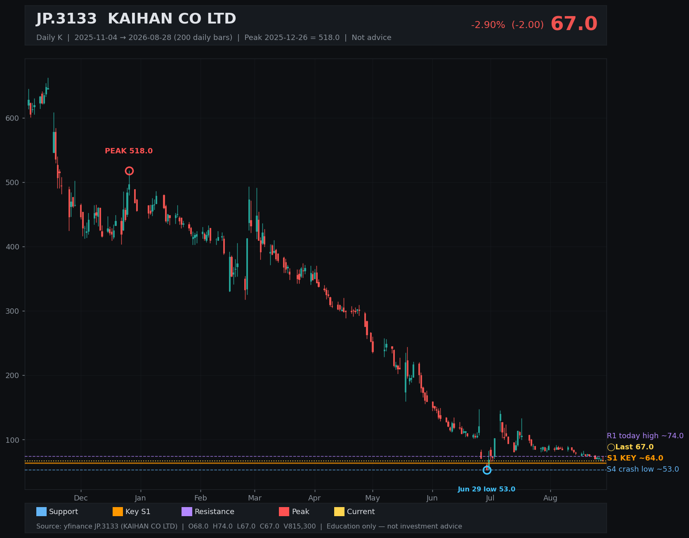Click the 100 y-axis price label
This screenshot has width=689, height=538.
tap(12, 440)
